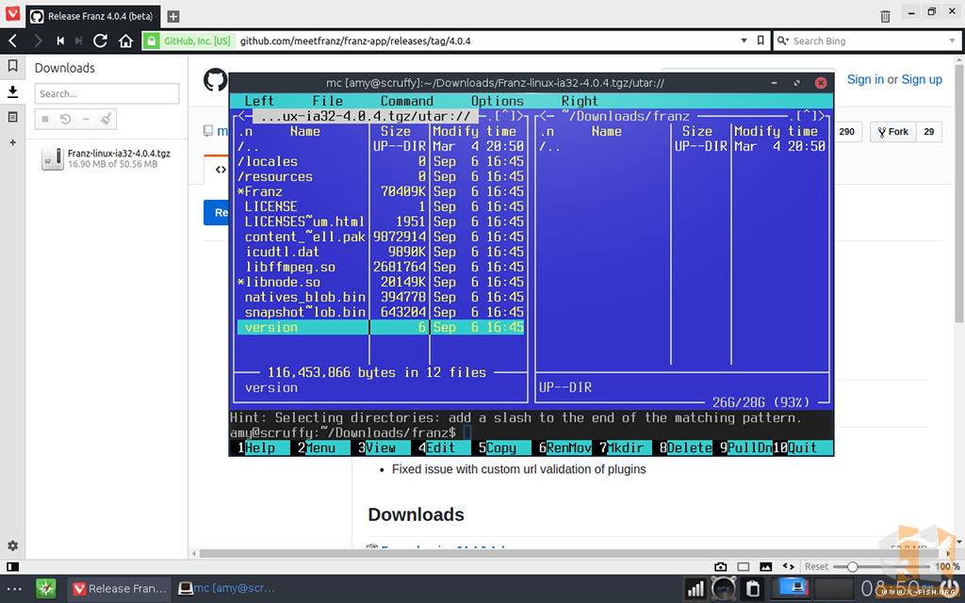The width and height of the screenshot is (965, 603).
Task: Stop the download in Downloads panel
Action: [x=45, y=119]
